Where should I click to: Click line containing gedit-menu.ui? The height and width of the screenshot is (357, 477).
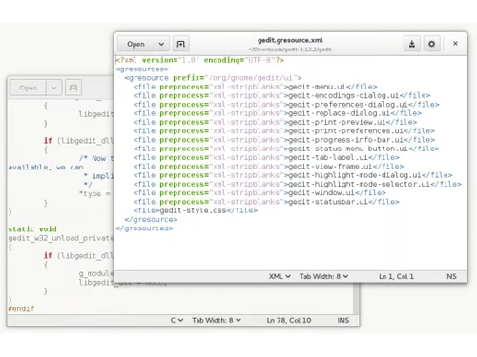(x=255, y=87)
